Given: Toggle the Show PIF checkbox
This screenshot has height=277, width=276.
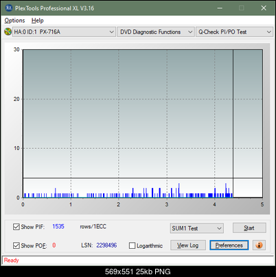Looking at the screenshot, I should pos(16,227).
